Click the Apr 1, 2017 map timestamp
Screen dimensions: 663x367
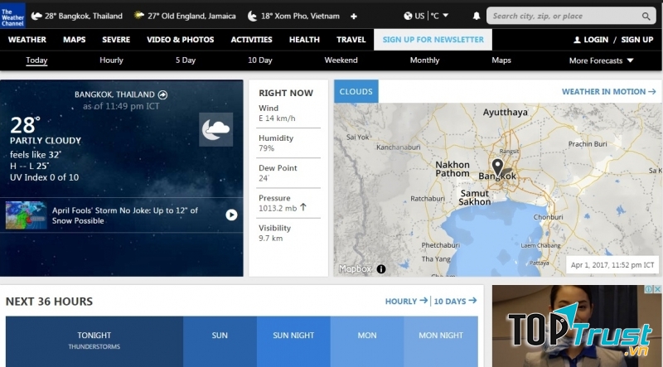612,265
